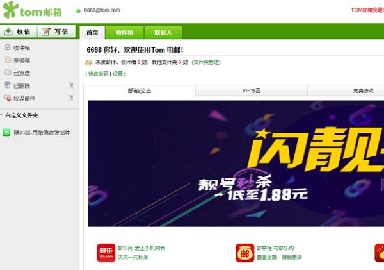Image resolution: width=384 pixels, height=270 pixels.
Task: Open the VIP专区 tab
Action: [x=251, y=91]
